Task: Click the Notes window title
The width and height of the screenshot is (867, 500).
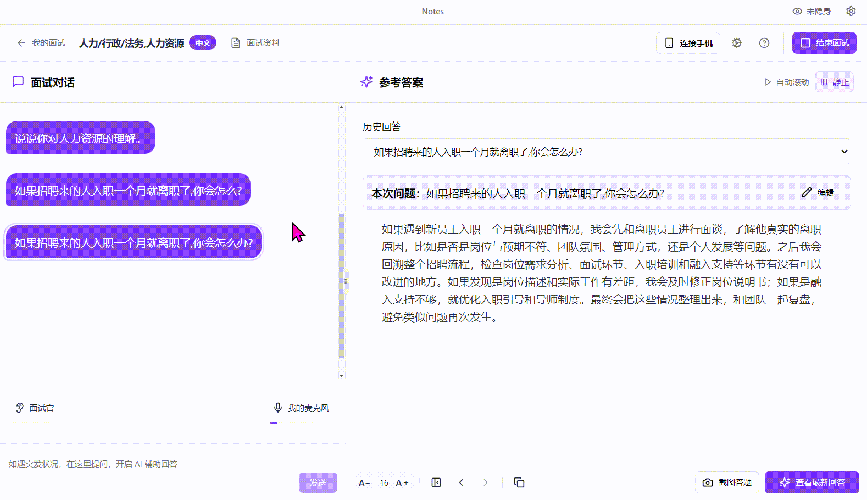Action: click(433, 11)
